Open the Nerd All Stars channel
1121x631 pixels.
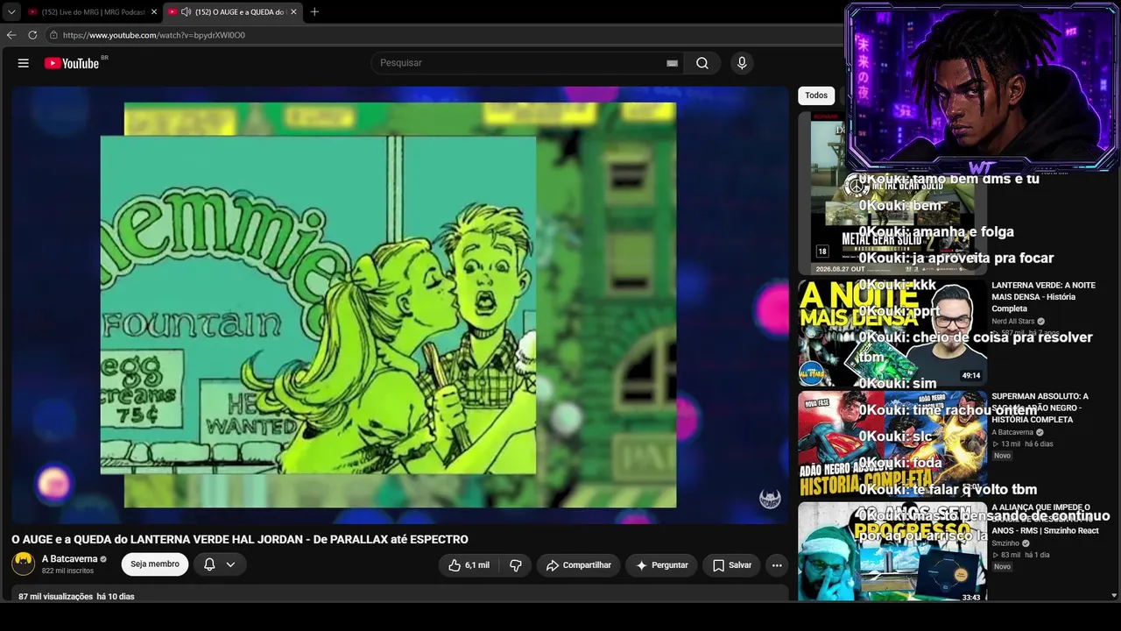click(1013, 322)
